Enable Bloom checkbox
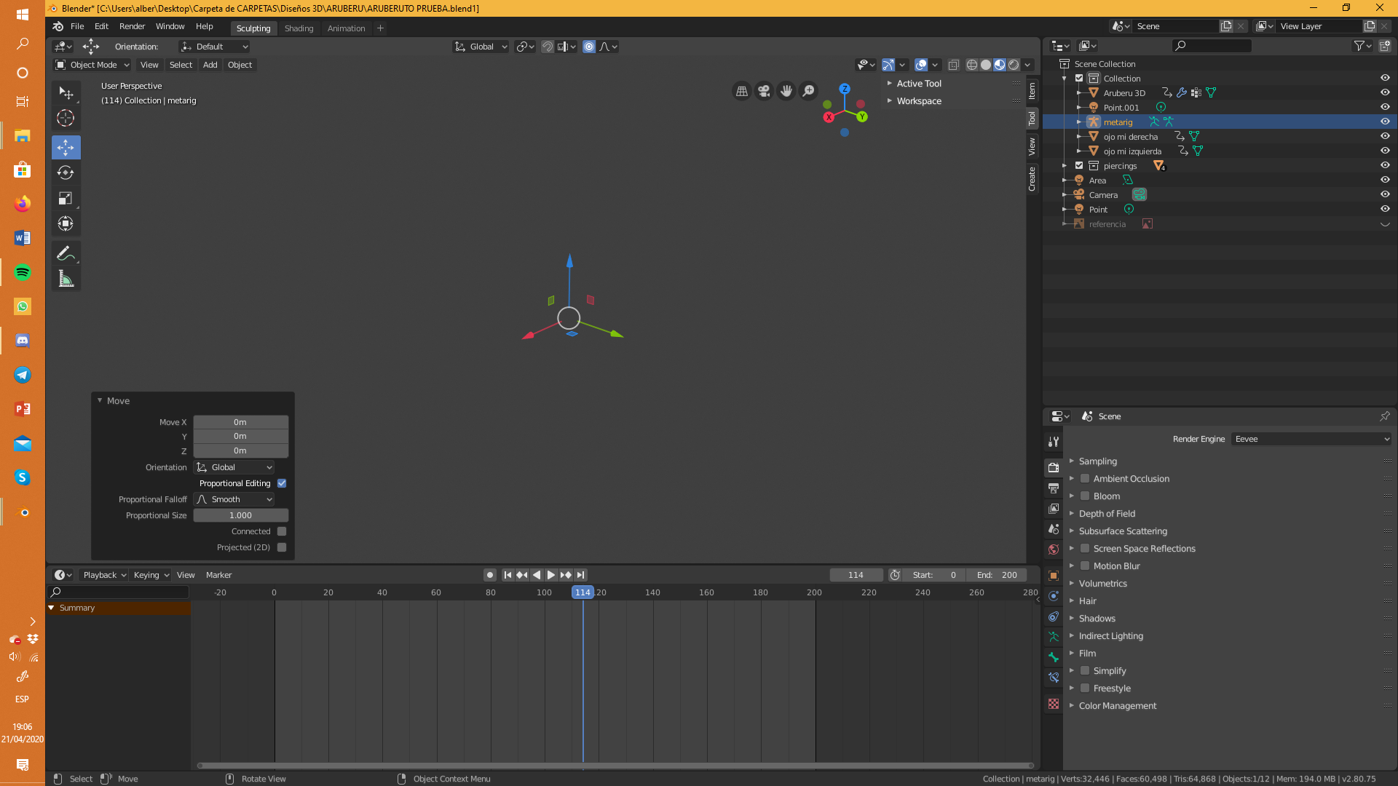1398x786 pixels. (x=1085, y=496)
